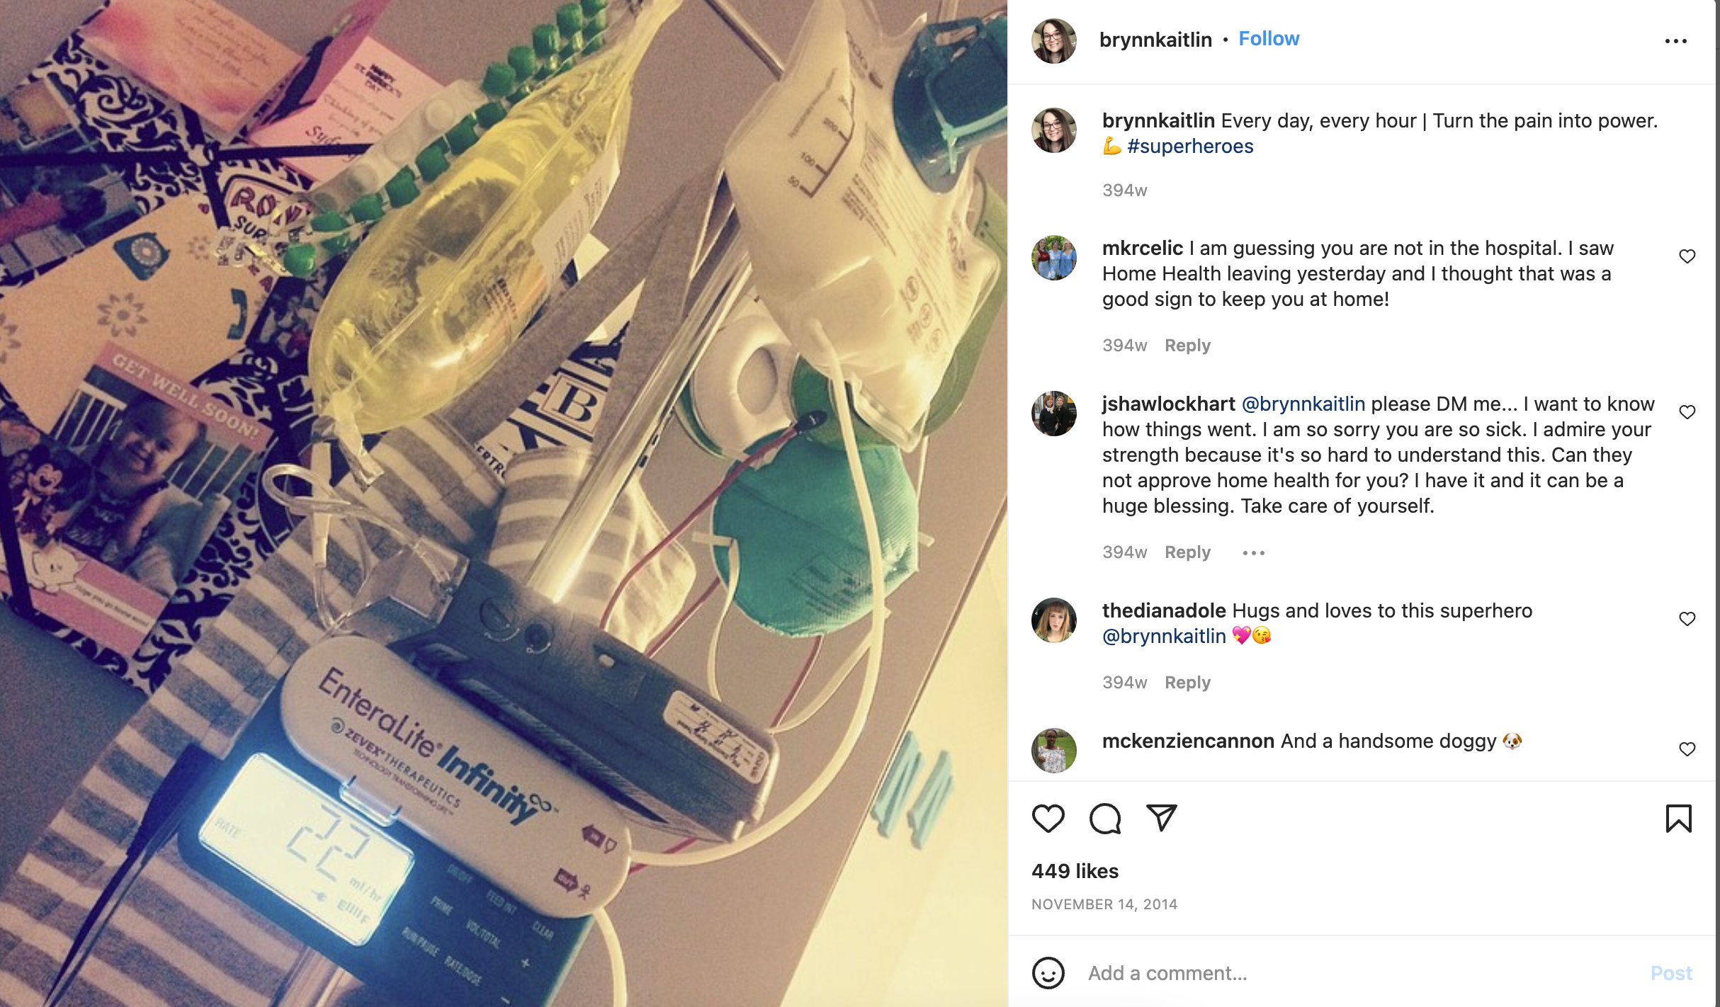The image size is (1720, 1007).
Task: Follow brynnkaitlin
Action: [1269, 39]
